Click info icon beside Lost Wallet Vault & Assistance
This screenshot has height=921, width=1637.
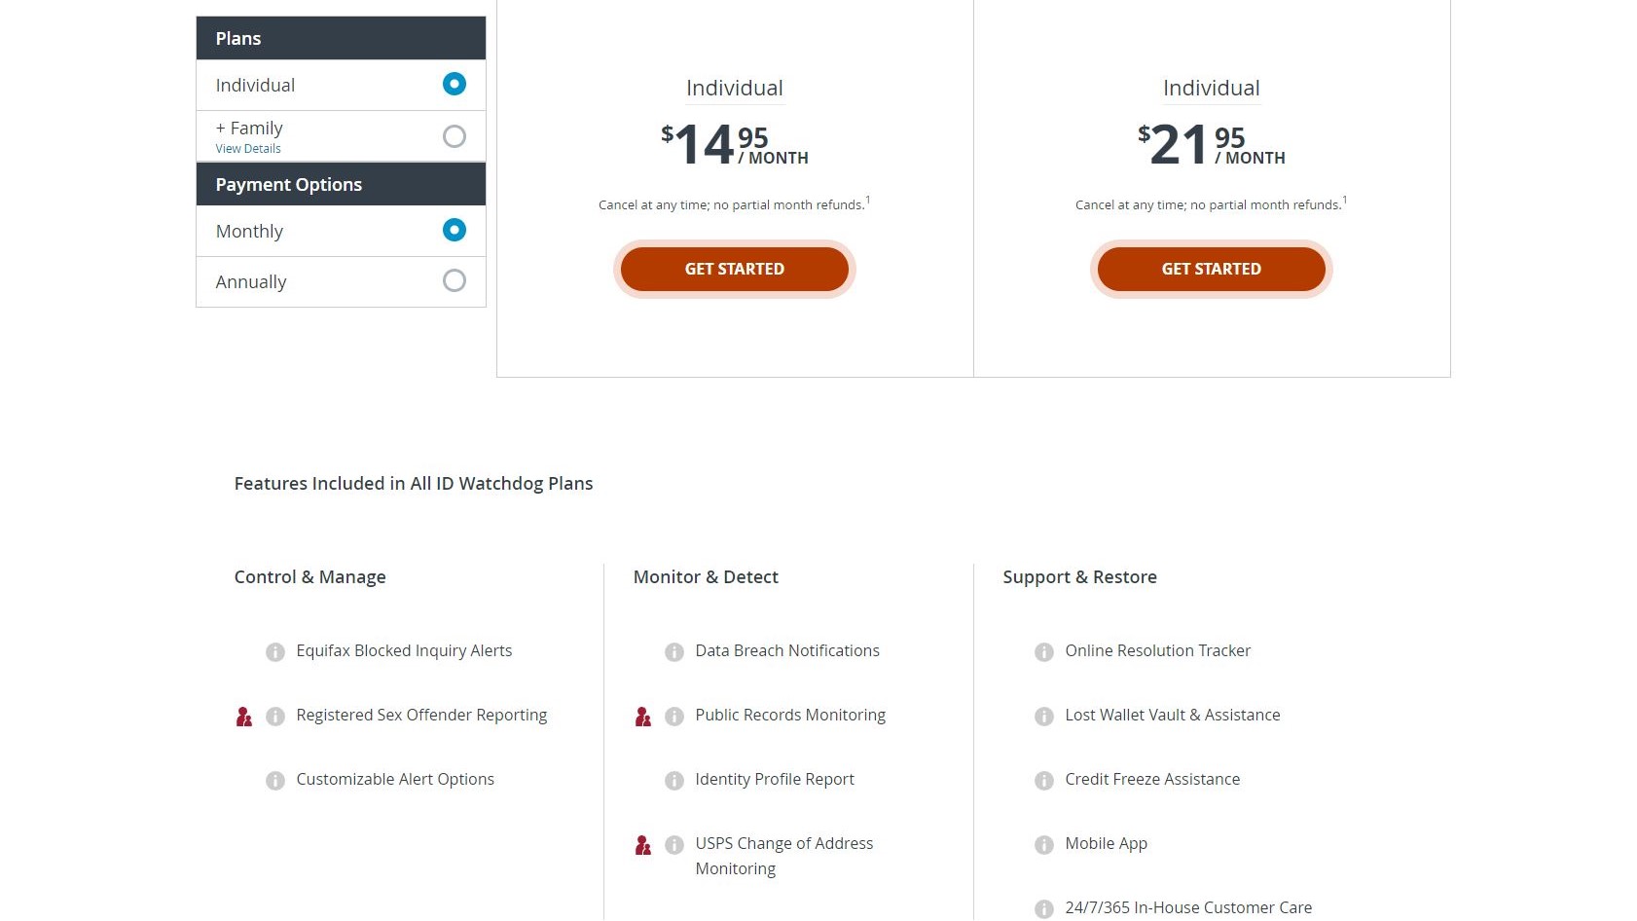tap(1044, 717)
